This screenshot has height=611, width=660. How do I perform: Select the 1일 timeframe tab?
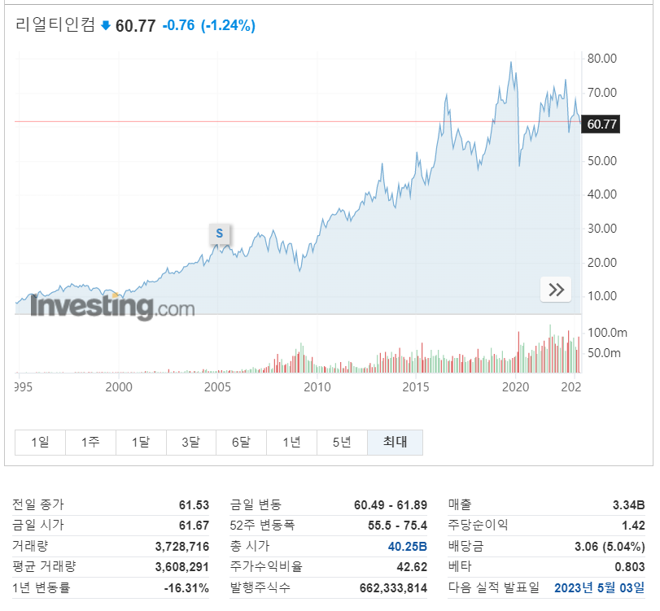[39, 442]
